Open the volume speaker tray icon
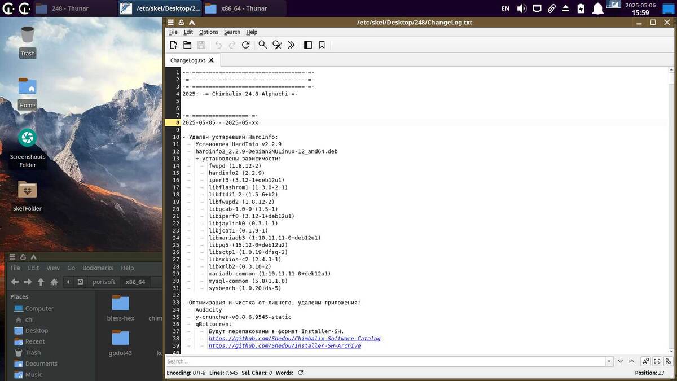Screen dimensions: 677x381 pyautogui.click(x=522, y=8)
